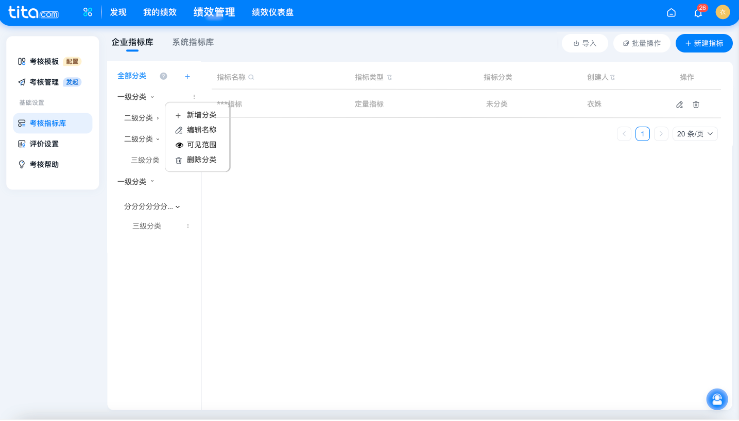The image size is (739, 421).
Task: Open the user avatar menu
Action: (723, 12)
